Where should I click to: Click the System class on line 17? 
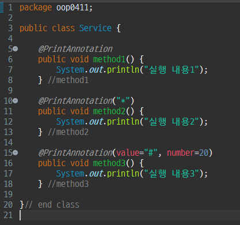point(70,174)
